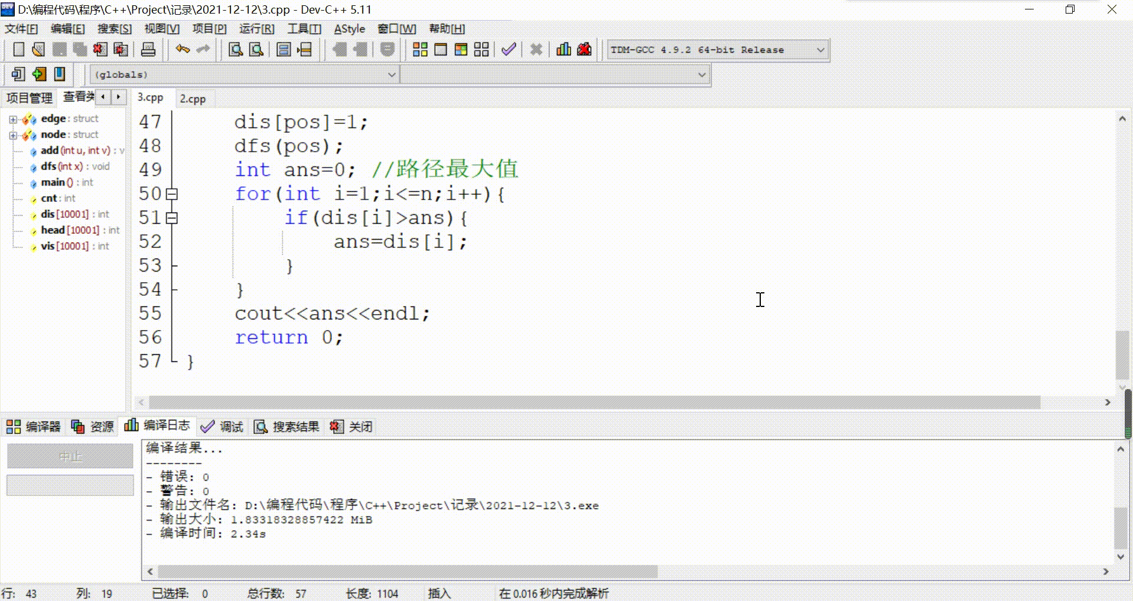This screenshot has height=601, width=1133.
Task: Select main() in class browser
Action: pyautogui.click(x=67, y=182)
